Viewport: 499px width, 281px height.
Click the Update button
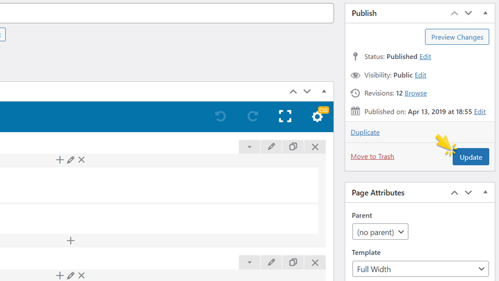pyautogui.click(x=471, y=157)
